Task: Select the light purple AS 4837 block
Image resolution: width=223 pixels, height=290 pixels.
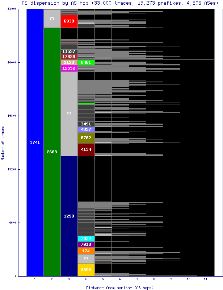Action: pos(86,129)
